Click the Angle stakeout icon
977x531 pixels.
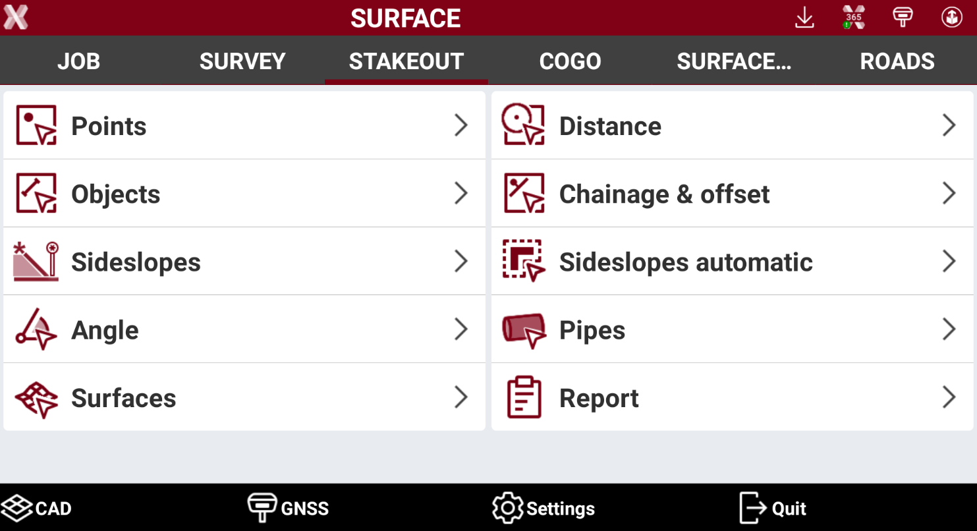(36, 329)
